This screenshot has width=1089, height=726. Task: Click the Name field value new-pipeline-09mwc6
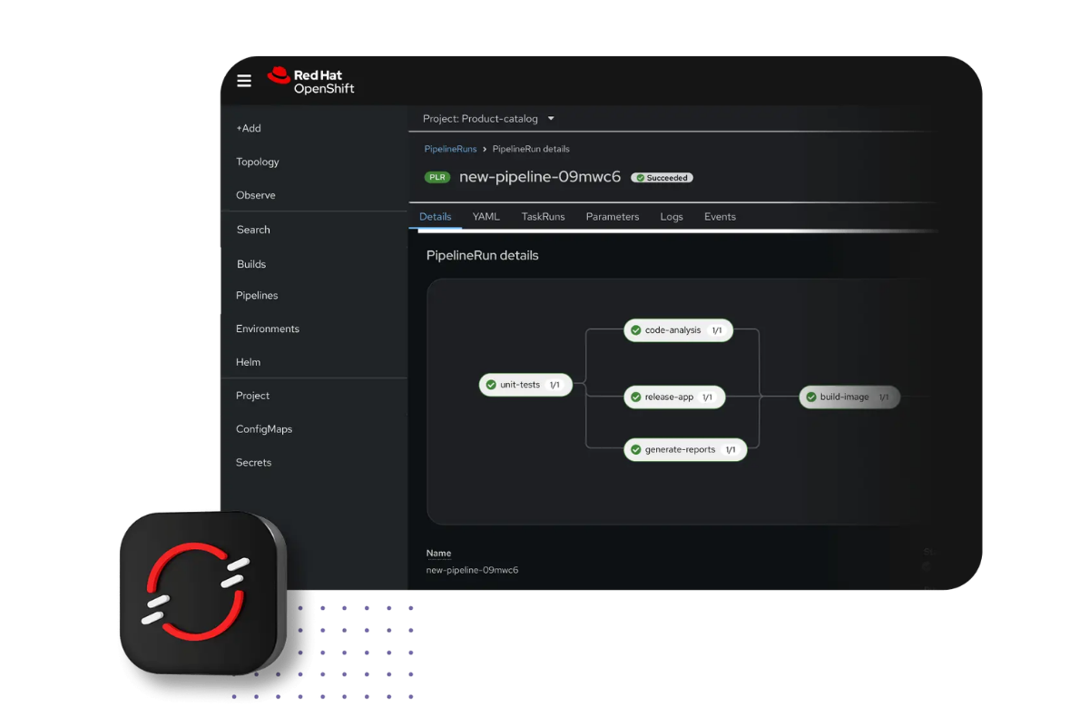472,570
